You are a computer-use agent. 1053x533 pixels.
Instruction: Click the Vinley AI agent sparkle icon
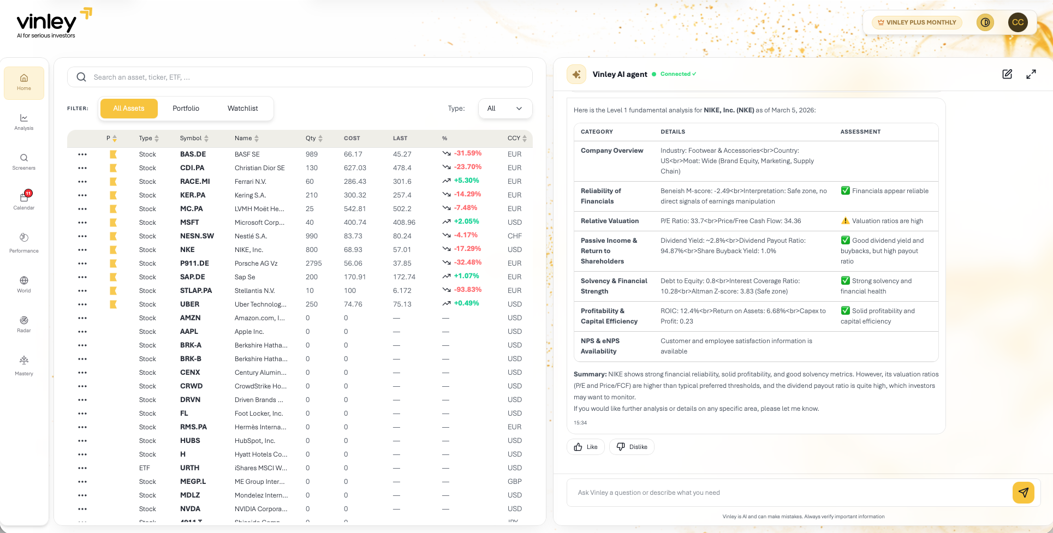tap(576, 74)
